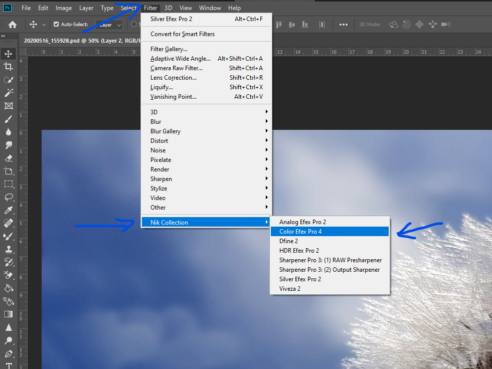Choose Camera Raw Filter
Image resolution: width=492 pixels, height=369 pixels.
206,68
